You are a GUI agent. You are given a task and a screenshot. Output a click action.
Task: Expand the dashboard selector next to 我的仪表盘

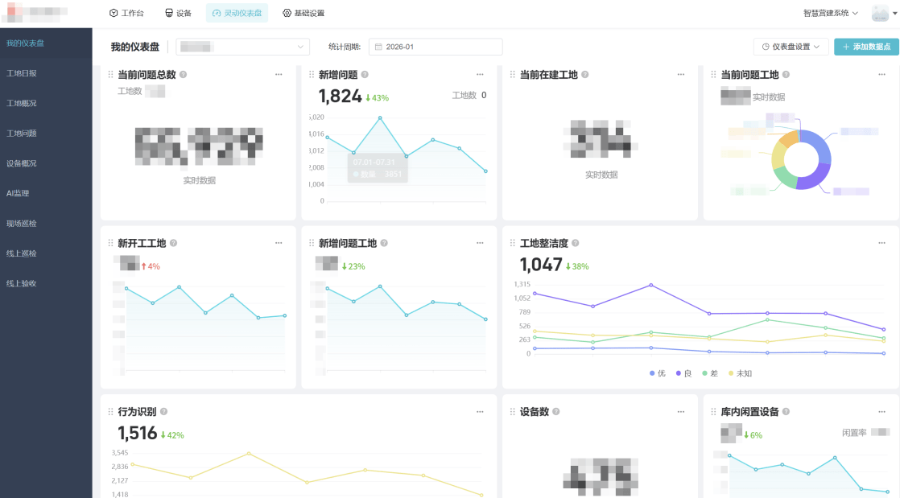click(242, 47)
